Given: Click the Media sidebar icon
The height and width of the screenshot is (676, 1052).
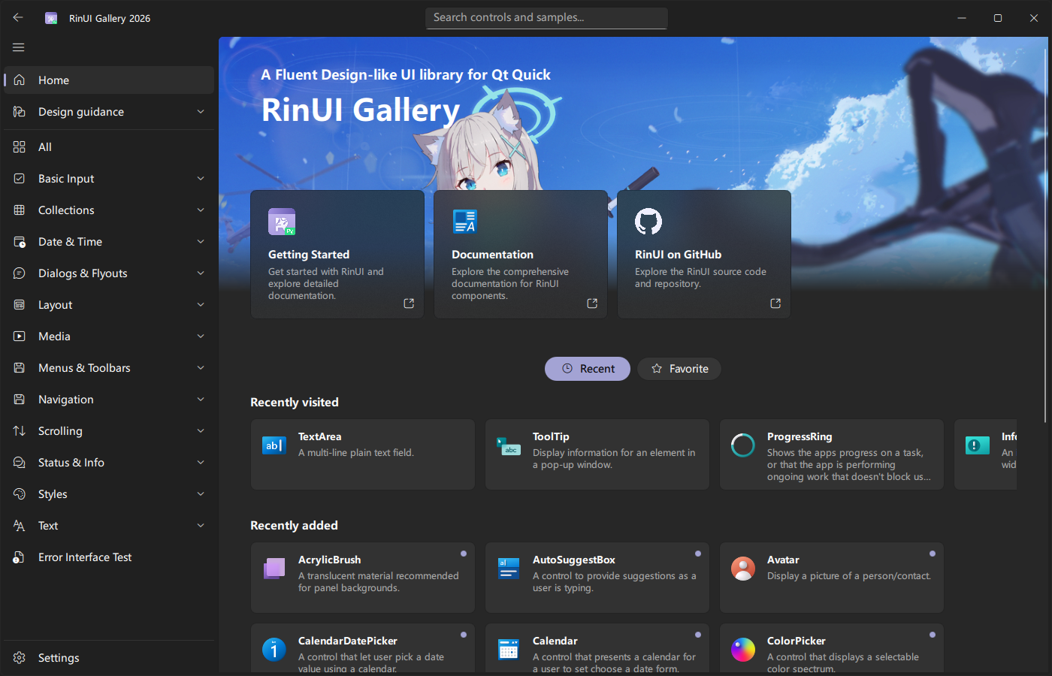Looking at the screenshot, I should click(x=20, y=336).
